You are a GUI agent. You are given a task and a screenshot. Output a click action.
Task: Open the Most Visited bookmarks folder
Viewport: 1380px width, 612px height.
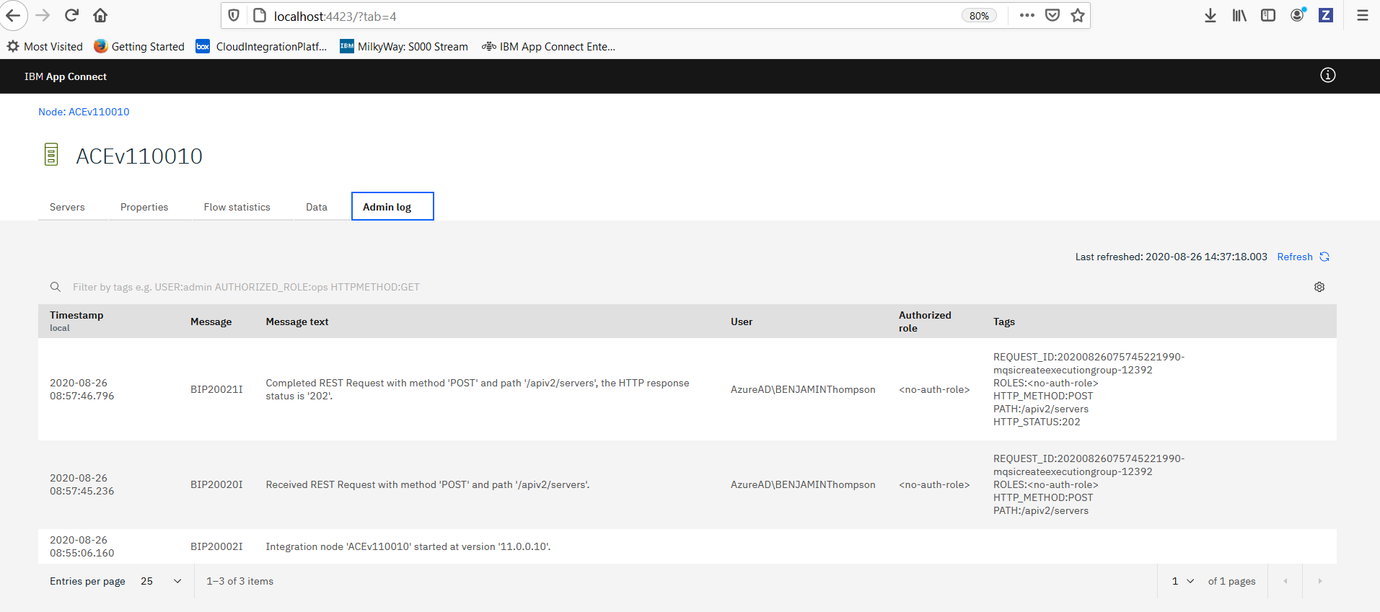pyautogui.click(x=45, y=46)
